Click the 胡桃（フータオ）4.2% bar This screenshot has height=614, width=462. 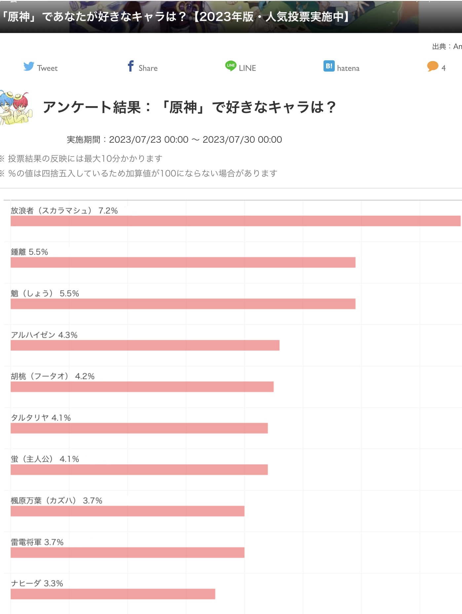142,387
